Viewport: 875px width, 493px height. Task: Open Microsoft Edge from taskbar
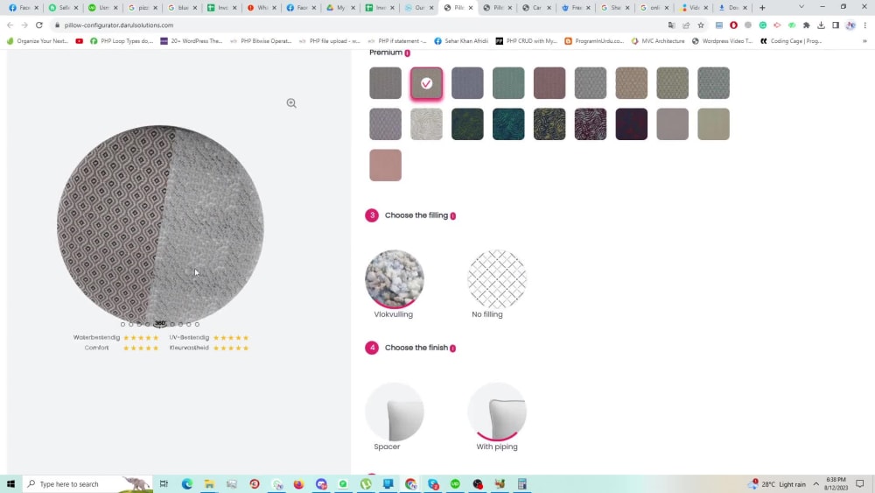tap(187, 484)
